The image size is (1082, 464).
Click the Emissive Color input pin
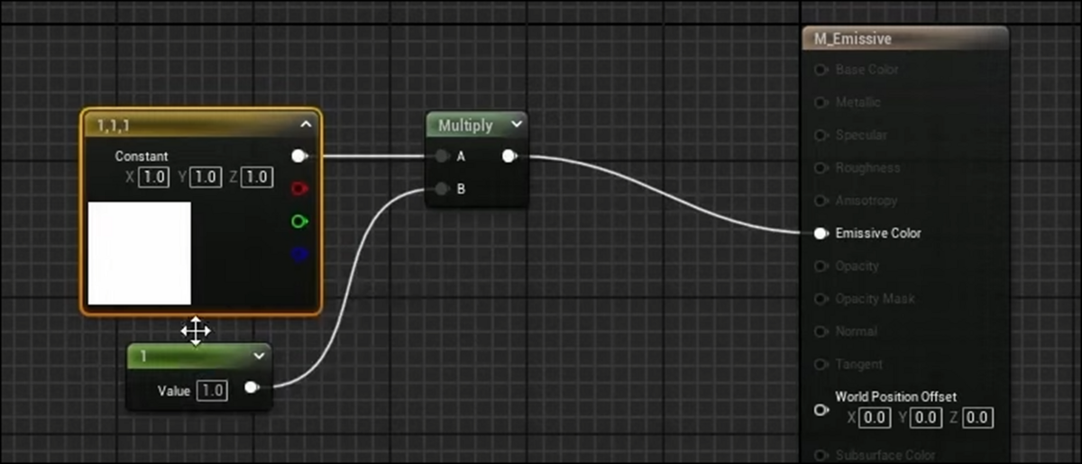820,233
